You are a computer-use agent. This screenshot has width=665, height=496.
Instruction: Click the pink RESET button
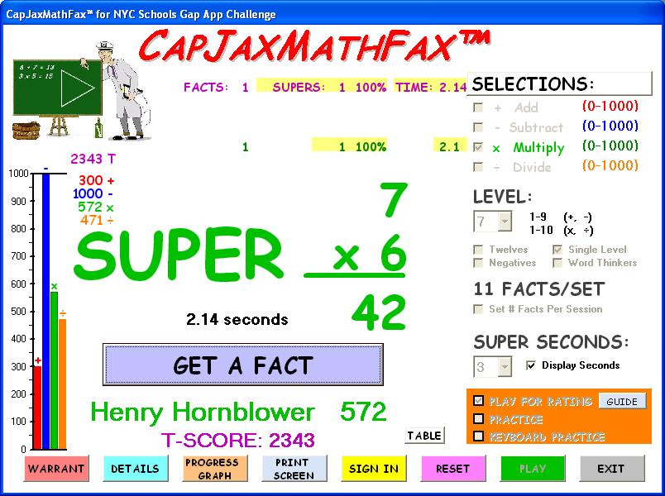click(453, 469)
